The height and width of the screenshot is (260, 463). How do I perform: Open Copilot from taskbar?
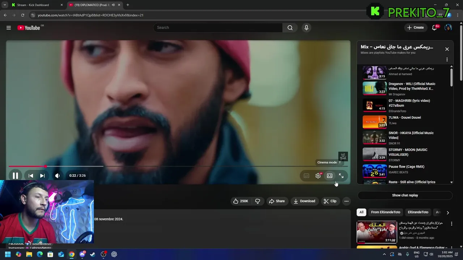click(18, 254)
